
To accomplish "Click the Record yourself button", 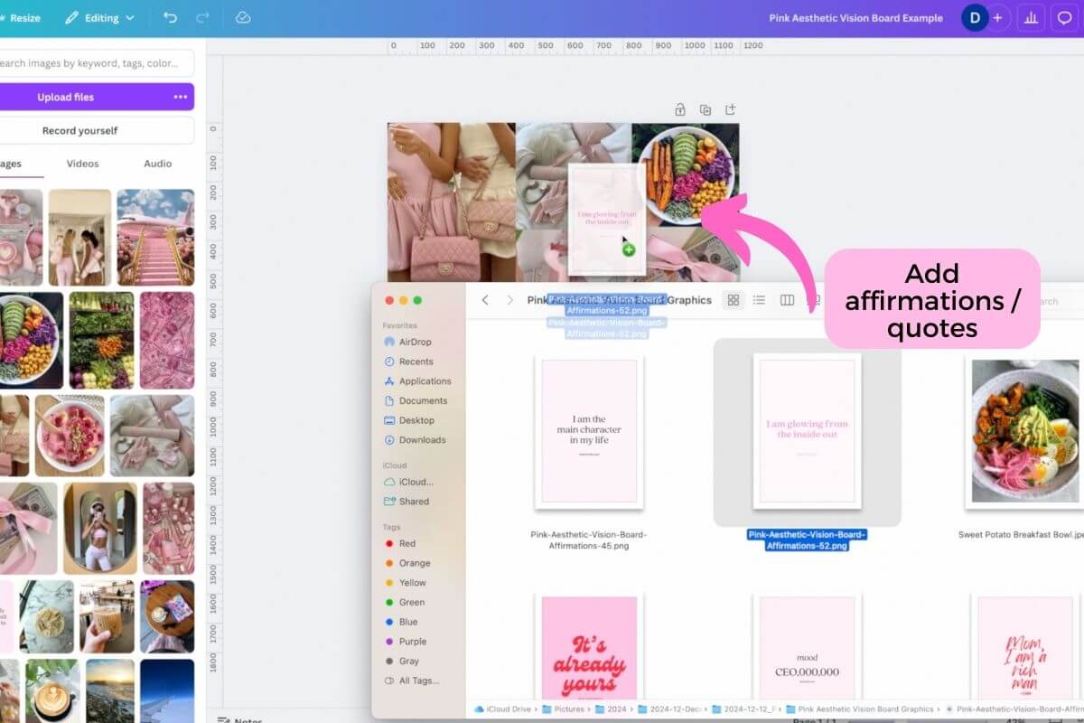I will (x=95, y=130).
